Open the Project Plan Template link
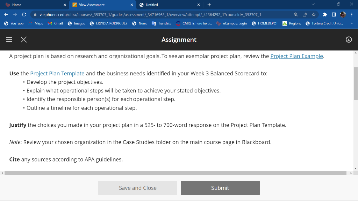Image resolution: width=358 pixels, height=201 pixels. click(57, 74)
